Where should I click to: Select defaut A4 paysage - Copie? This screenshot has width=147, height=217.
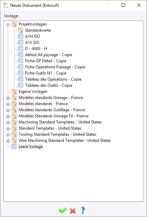[48, 55]
